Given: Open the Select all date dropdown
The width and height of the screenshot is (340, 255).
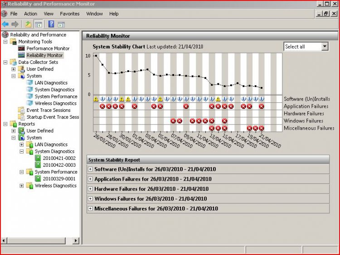Looking at the screenshot, I should tap(325, 46).
